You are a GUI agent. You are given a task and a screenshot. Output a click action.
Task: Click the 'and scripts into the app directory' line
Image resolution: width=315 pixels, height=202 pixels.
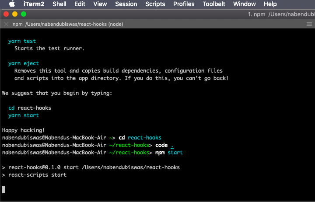coord(121,78)
